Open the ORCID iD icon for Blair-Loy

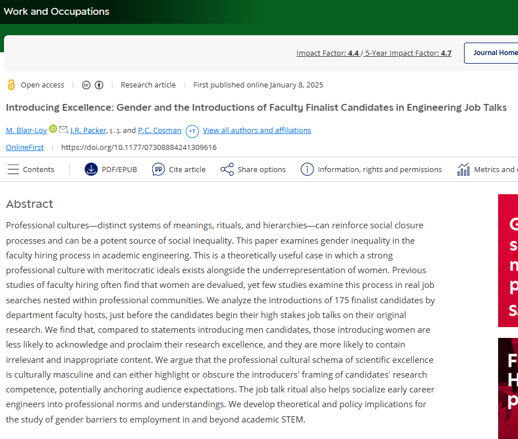tap(53, 129)
